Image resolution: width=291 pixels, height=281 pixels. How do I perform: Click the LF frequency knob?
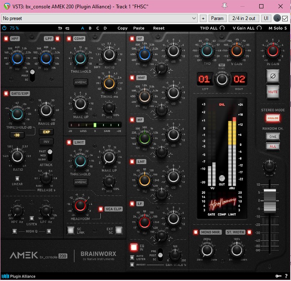(144, 222)
